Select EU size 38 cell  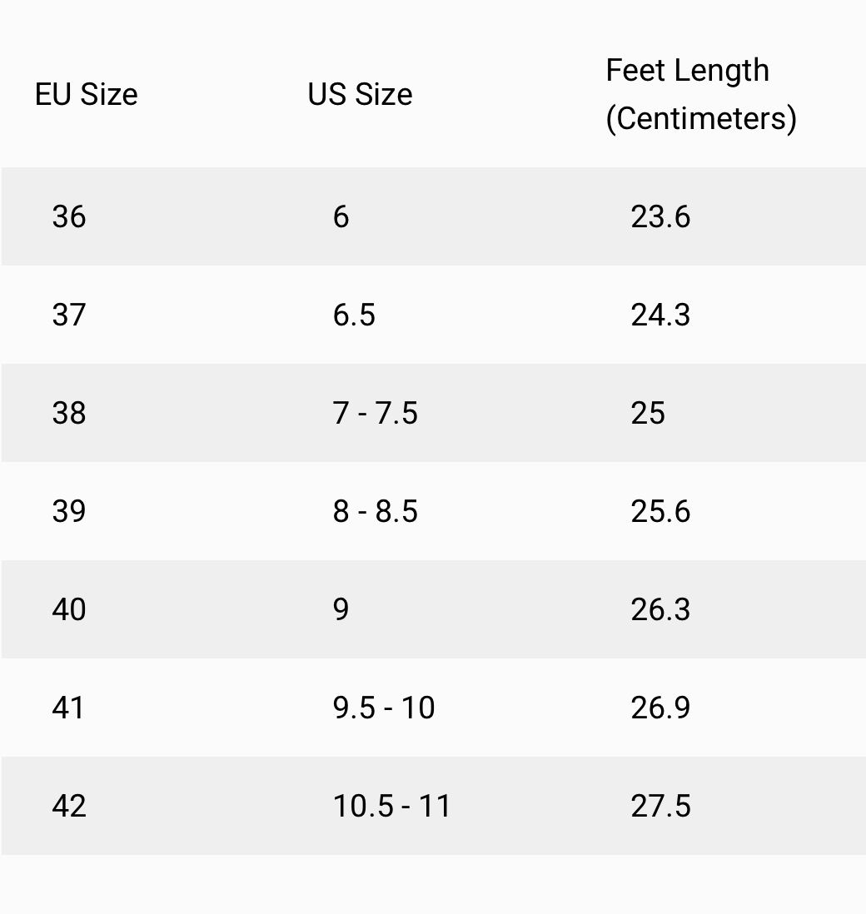69,413
